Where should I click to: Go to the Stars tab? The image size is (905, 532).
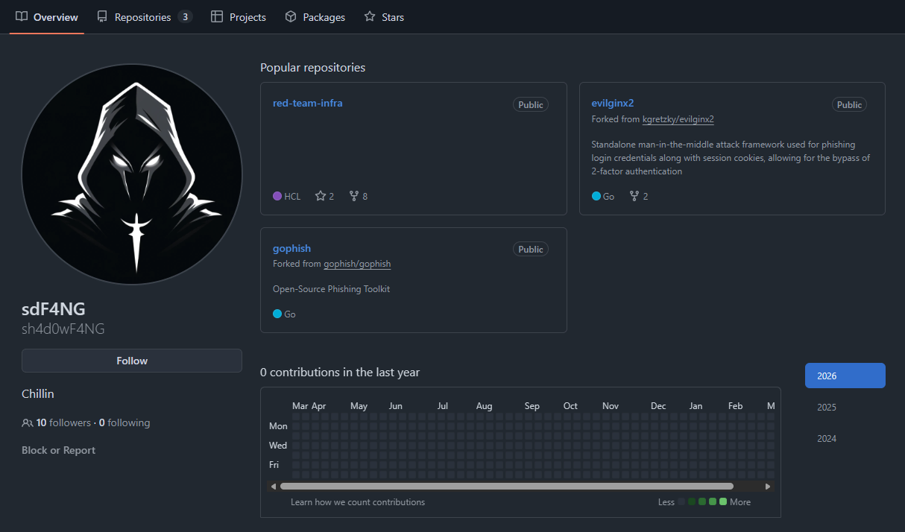(x=384, y=16)
